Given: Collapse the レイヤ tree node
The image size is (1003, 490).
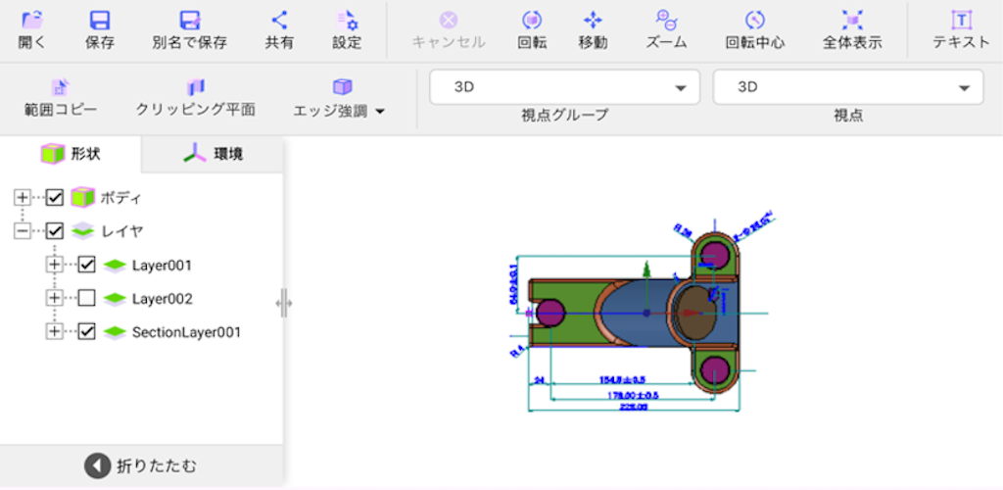Looking at the screenshot, I should (x=23, y=230).
